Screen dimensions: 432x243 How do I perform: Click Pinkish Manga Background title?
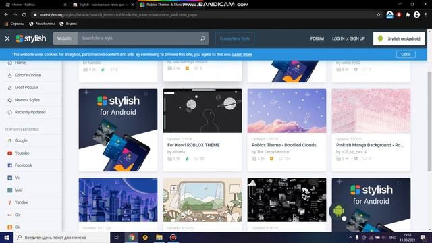[370, 145]
